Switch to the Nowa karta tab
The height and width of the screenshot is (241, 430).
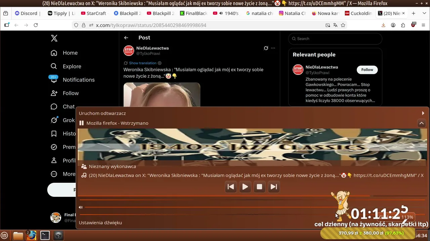tap(326, 13)
